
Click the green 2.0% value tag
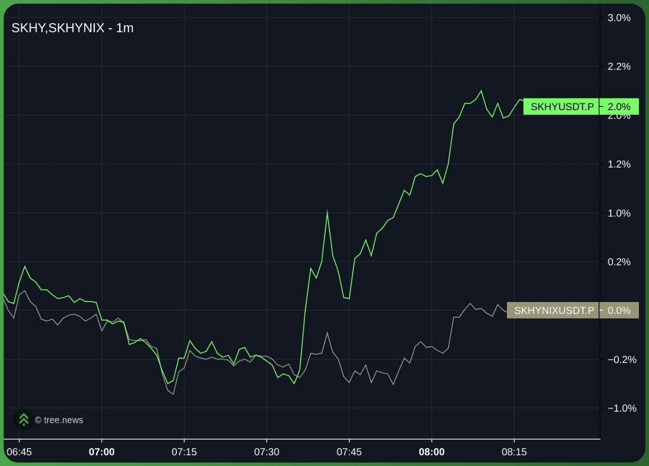619,107
